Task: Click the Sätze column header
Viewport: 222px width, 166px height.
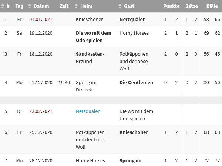Action: (x=192, y=6)
